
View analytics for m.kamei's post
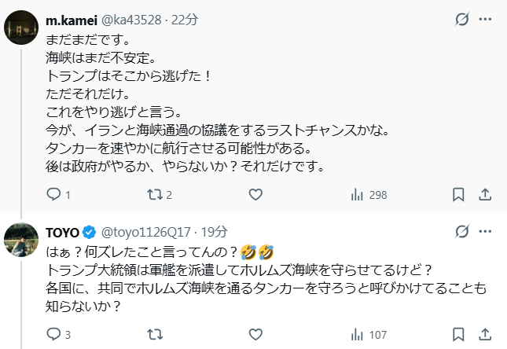tap(355, 194)
